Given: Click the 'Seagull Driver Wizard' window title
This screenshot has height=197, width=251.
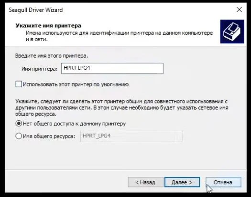Looking at the screenshot, I should point(36,10).
